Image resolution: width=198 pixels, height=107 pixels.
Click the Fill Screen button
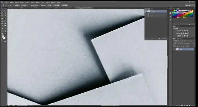(65, 5)
